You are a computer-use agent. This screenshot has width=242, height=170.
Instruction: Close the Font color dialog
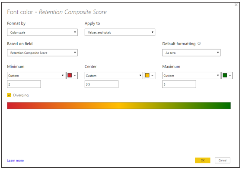click(236, 5)
